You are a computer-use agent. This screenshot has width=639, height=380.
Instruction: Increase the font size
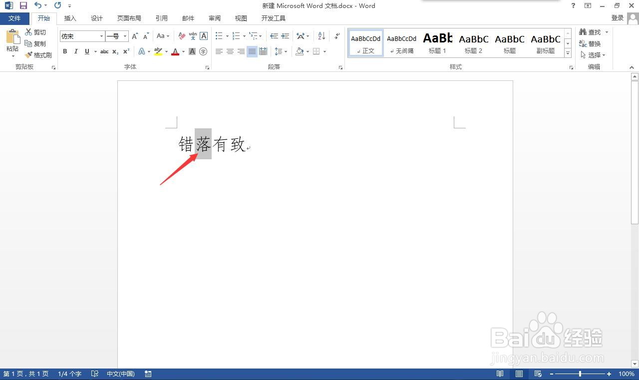pos(135,36)
